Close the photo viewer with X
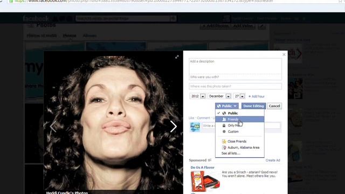The height and width of the screenshot is (194, 345). (284, 54)
